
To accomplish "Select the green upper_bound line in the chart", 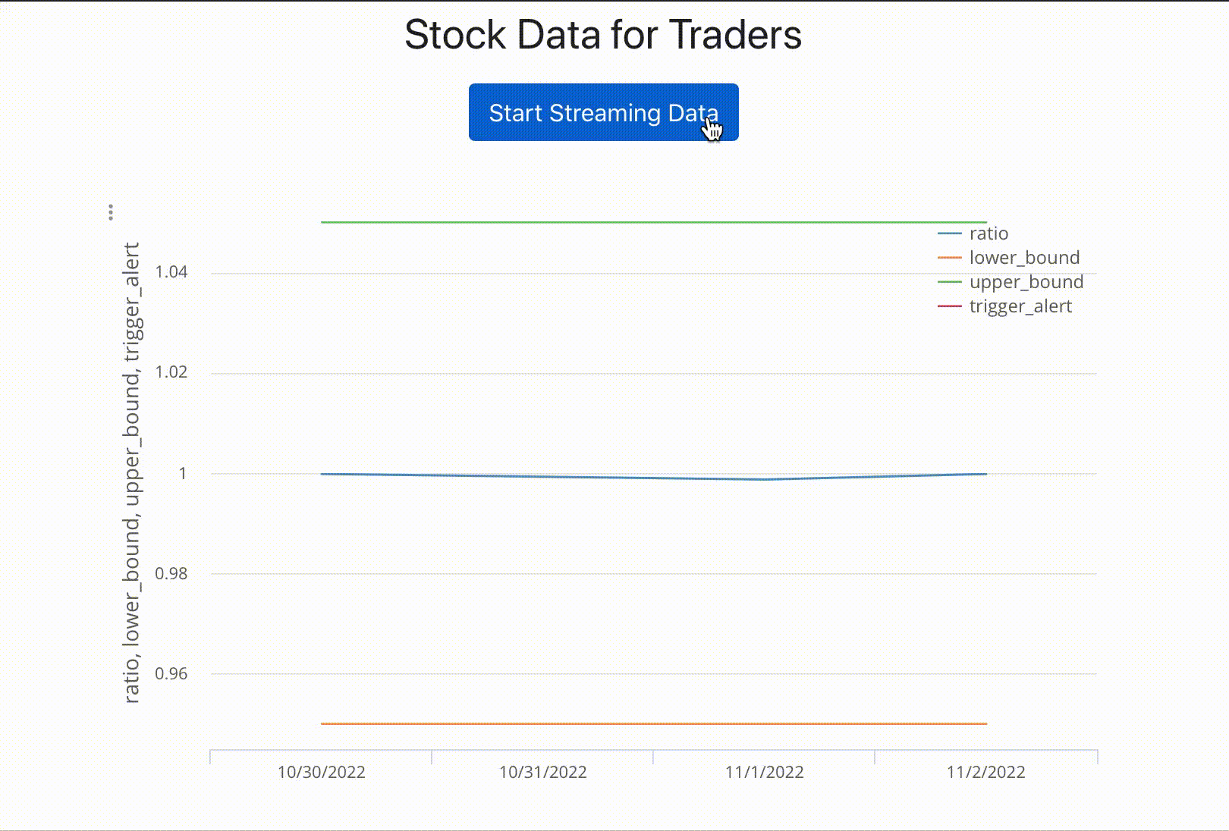I will 607,222.
